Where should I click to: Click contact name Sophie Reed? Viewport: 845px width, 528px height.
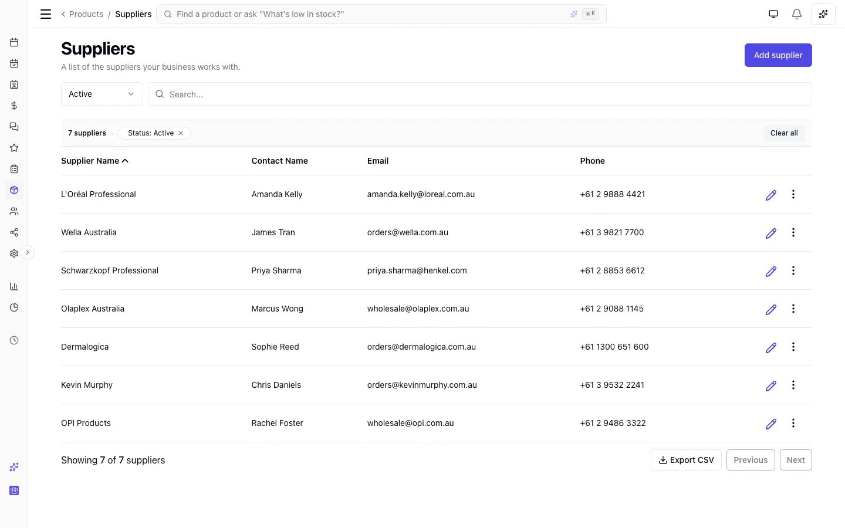point(275,347)
